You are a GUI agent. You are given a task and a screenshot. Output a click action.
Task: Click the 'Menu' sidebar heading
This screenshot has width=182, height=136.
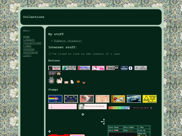pos(26,31)
